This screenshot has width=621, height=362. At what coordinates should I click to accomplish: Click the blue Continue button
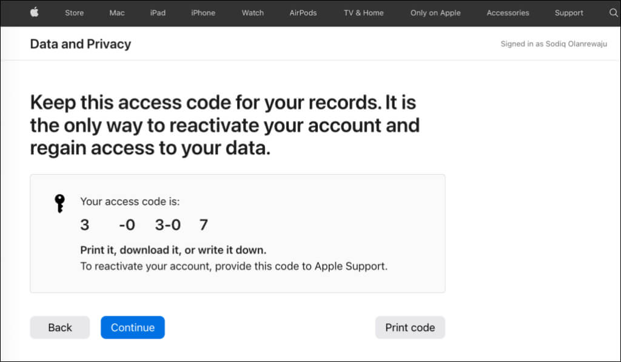click(x=133, y=327)
